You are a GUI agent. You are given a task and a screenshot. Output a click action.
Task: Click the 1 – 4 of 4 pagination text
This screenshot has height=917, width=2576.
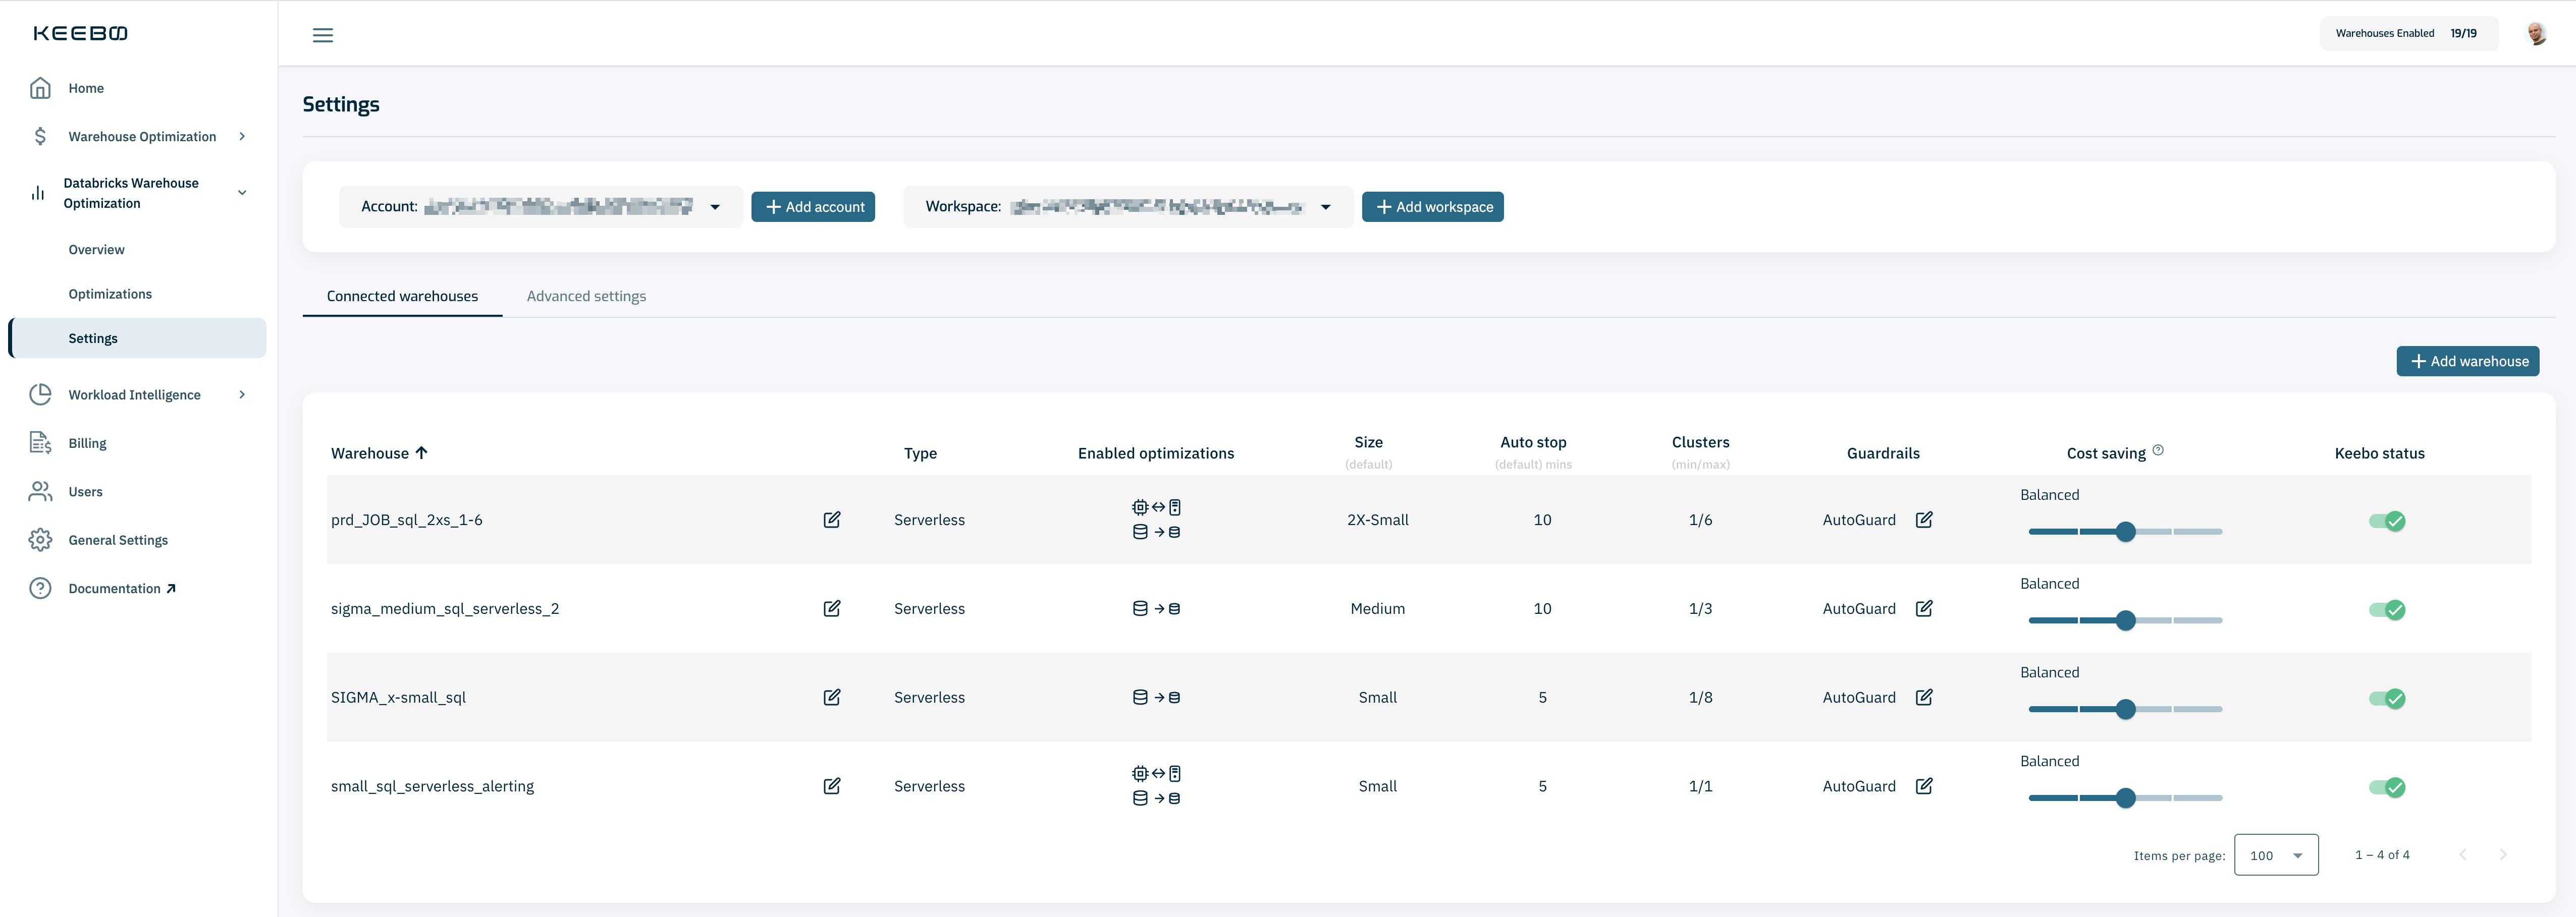(x=2382, y=855)
